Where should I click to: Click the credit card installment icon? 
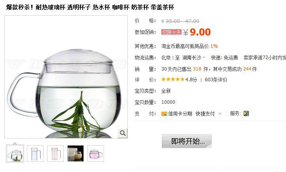[164, 114]
